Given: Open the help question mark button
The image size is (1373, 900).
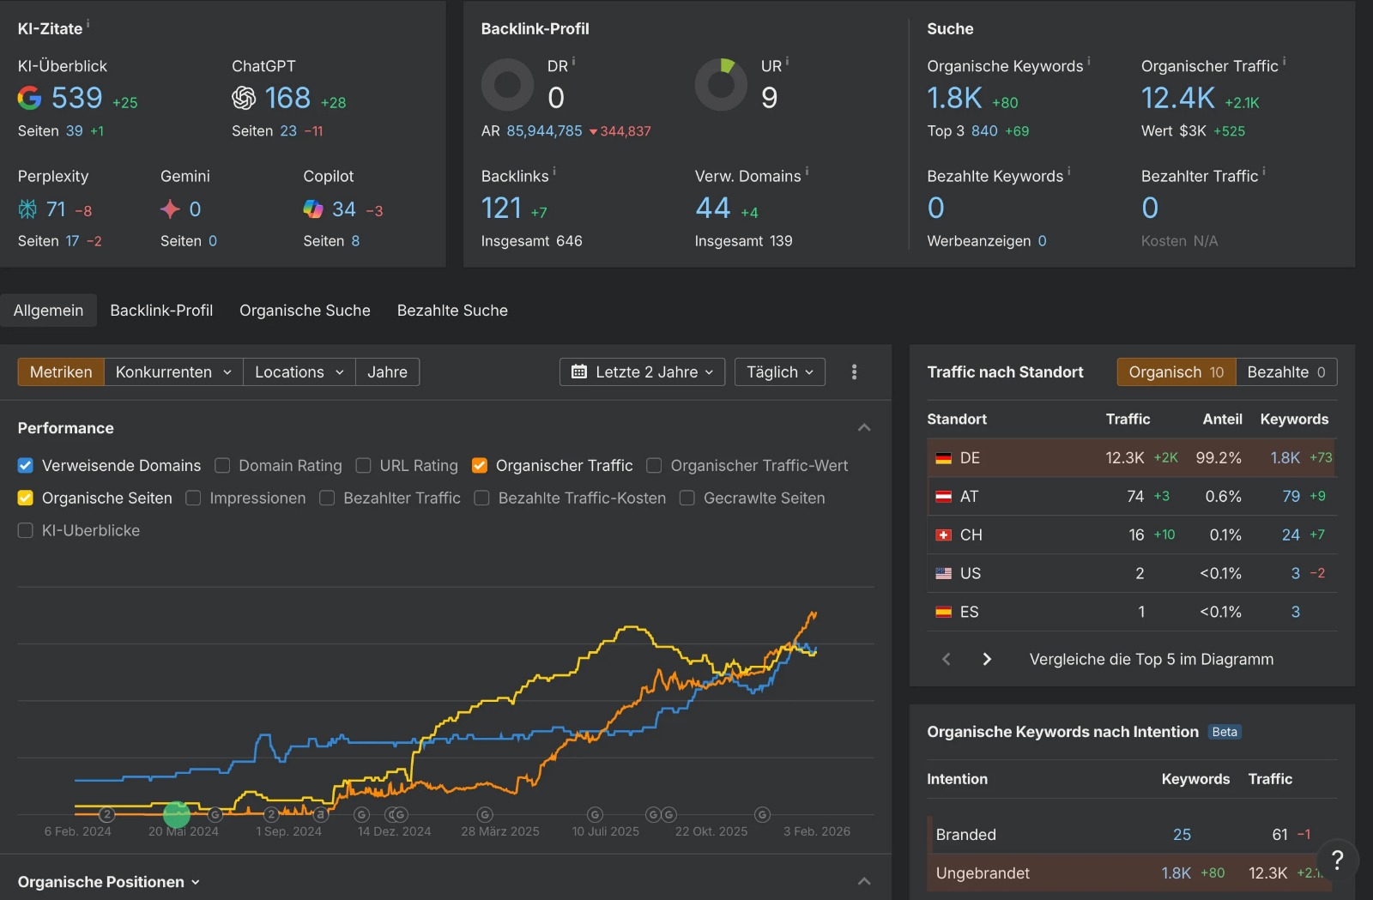Looking at the screenshot, I should click(x=1336, y=861).
